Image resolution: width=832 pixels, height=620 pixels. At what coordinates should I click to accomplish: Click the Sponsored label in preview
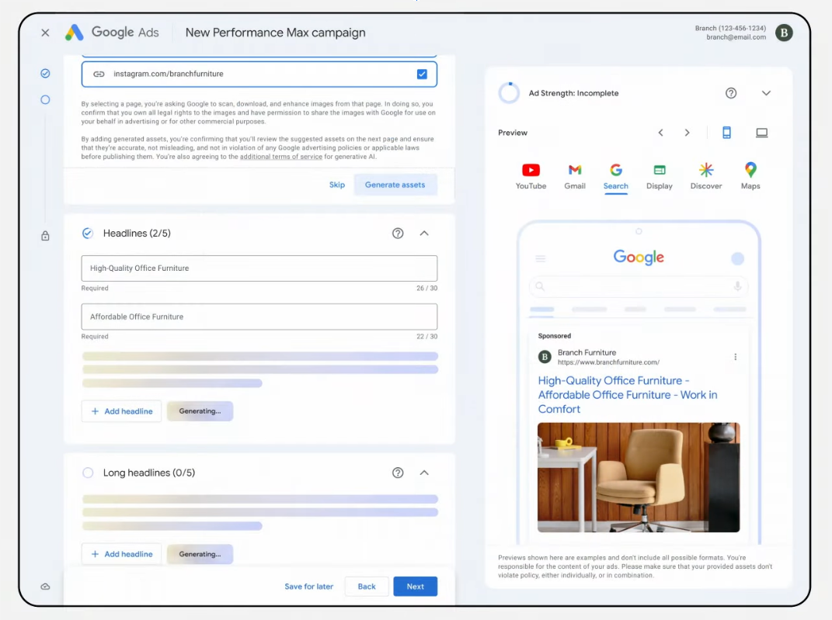click(555, 336)
